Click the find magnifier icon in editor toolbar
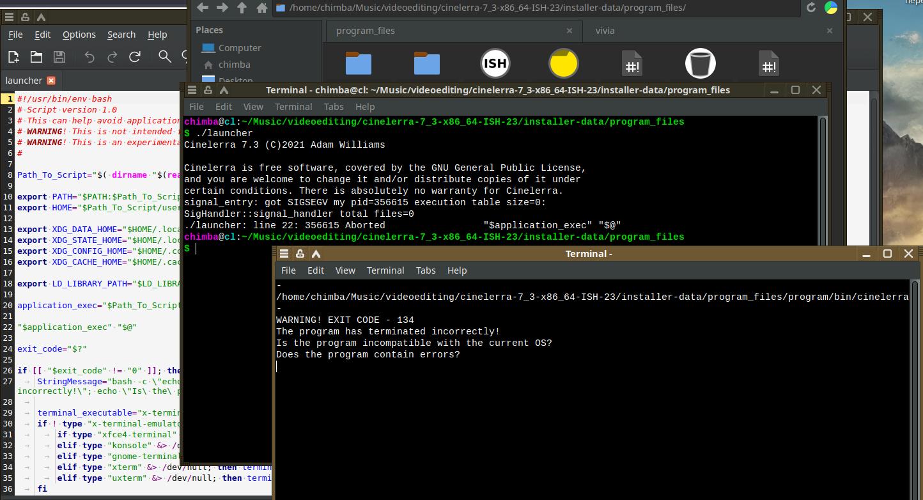 point(164,57)
